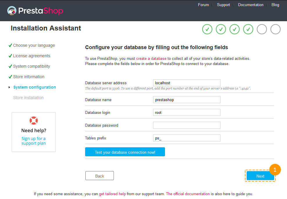287x199 pixels.
Task: Select the System configuration step
Action: click(35, 87)
